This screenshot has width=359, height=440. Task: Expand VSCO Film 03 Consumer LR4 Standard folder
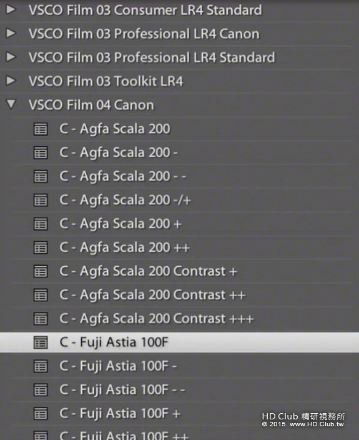tap(11, 10)
